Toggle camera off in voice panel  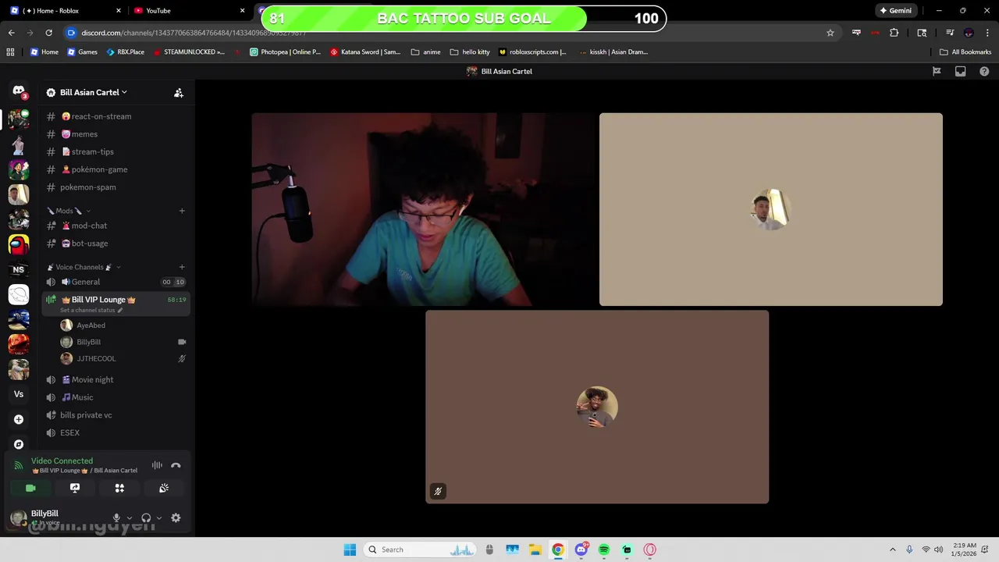pos(30,488)
